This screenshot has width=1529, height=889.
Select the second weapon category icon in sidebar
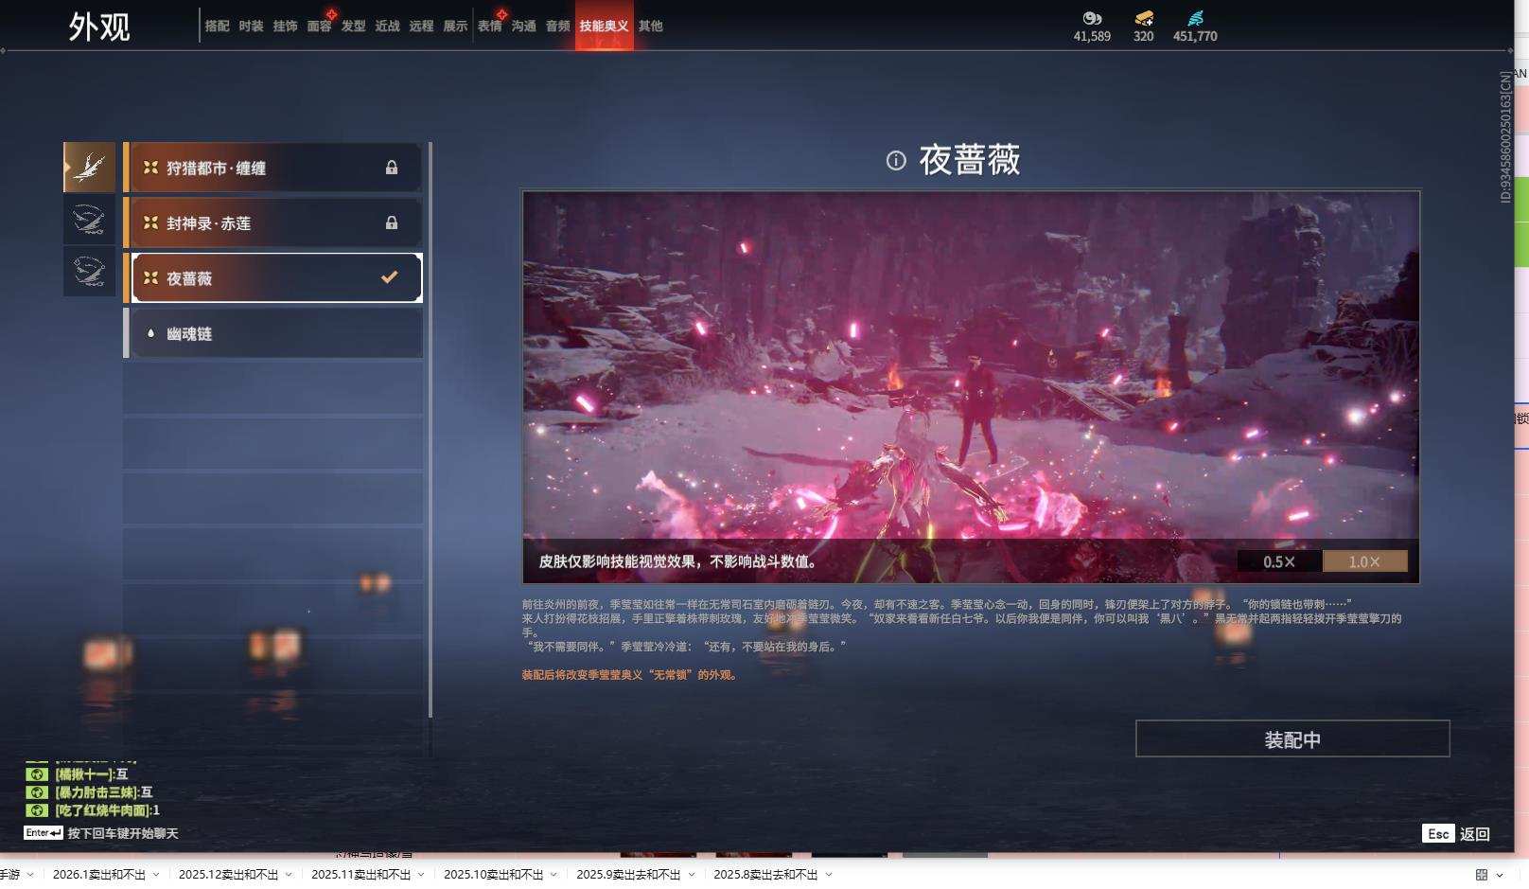[x=89, y=219]
